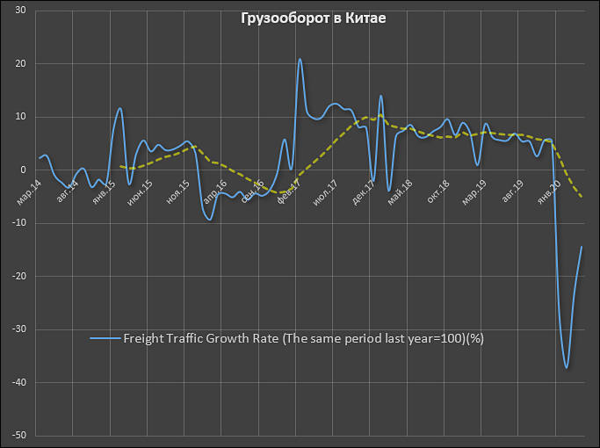Screen dimensions: 600x448
Task: Click the y-axis label -20
Action: (x=19, y=276)
